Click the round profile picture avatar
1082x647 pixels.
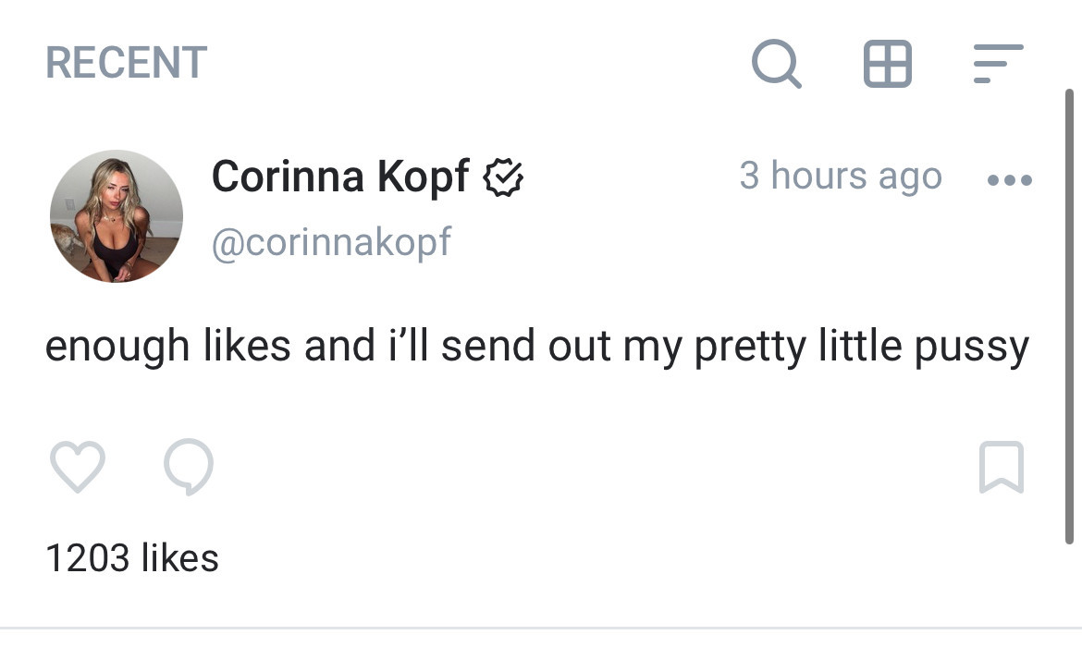117,216
